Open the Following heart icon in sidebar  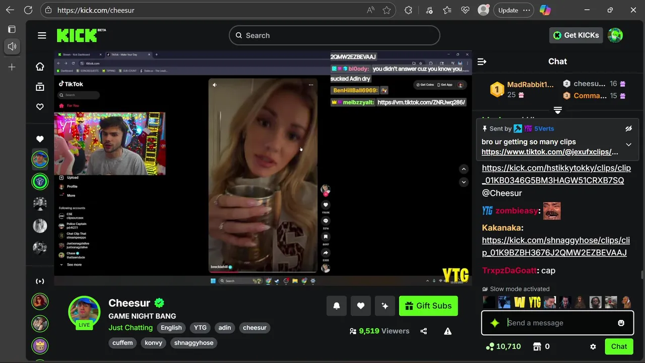(40, 107)
